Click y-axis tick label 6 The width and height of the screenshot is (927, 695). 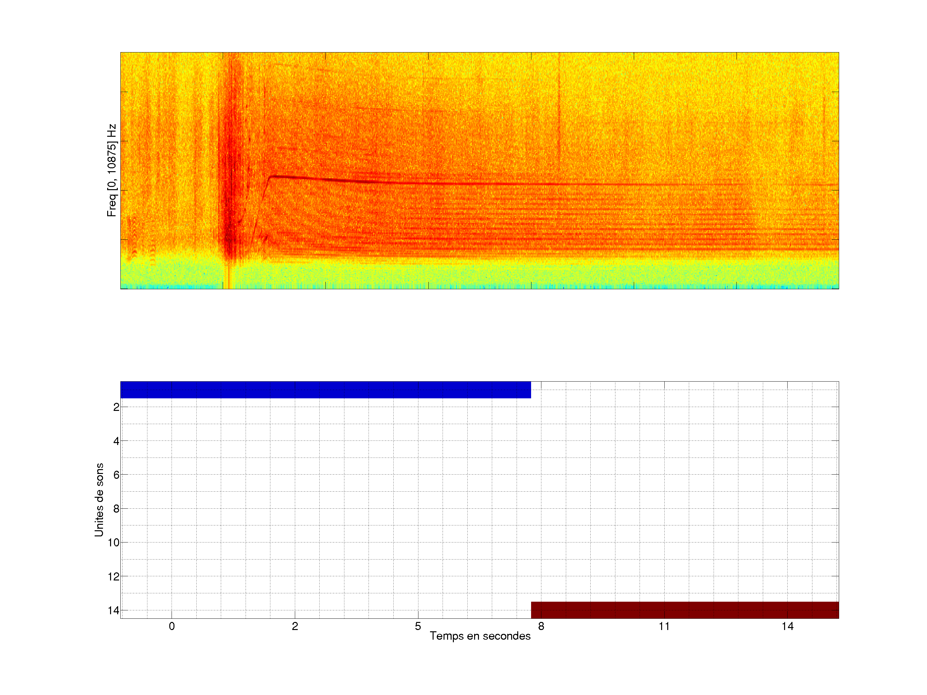click(x=116, y=475)
